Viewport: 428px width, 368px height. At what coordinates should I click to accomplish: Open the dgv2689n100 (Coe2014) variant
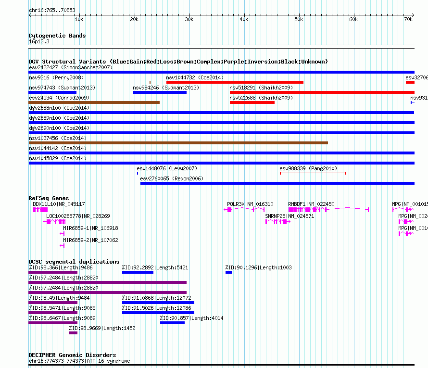(x=221, y=123)
